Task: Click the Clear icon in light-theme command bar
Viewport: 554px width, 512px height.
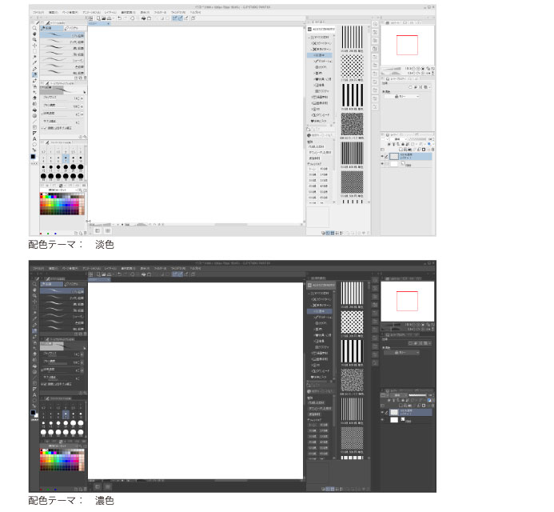Action: tap(133, 18)
